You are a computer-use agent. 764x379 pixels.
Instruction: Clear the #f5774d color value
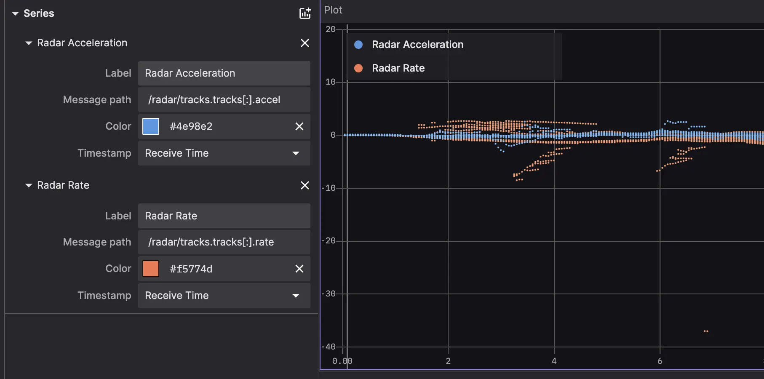[299, 269]
